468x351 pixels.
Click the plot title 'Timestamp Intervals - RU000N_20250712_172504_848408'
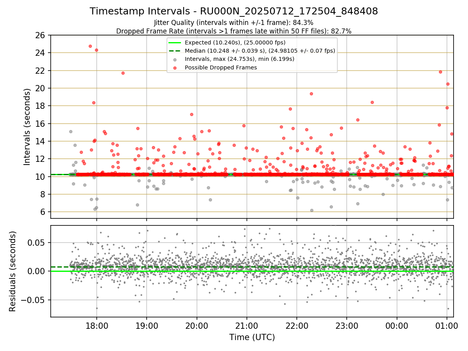(234, 11)
